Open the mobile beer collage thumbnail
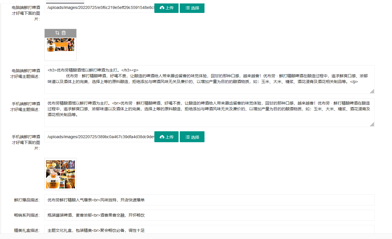The width and height of the screenshot is (392, 239). (60, 174)
